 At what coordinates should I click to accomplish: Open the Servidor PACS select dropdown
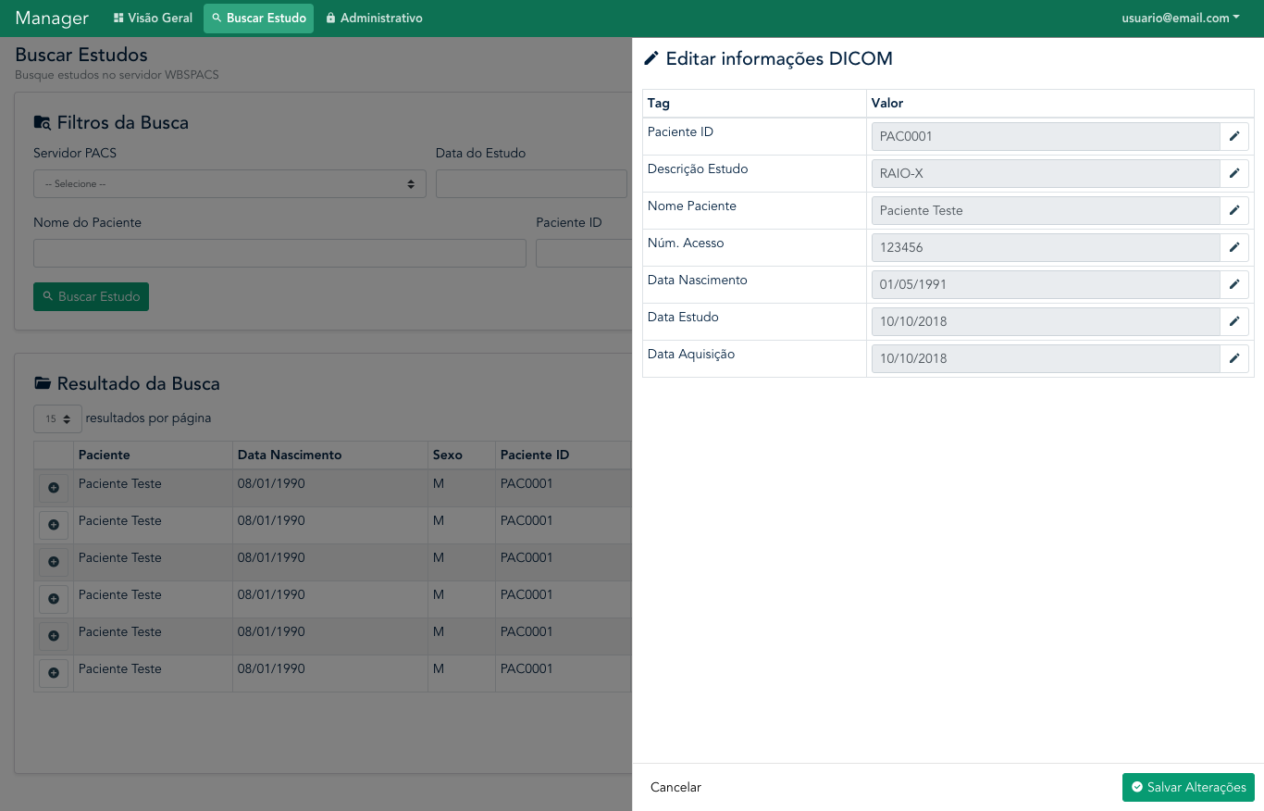[229, 183]
